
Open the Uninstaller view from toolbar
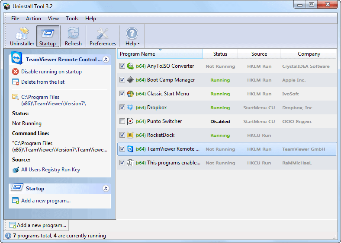[22, 36]
